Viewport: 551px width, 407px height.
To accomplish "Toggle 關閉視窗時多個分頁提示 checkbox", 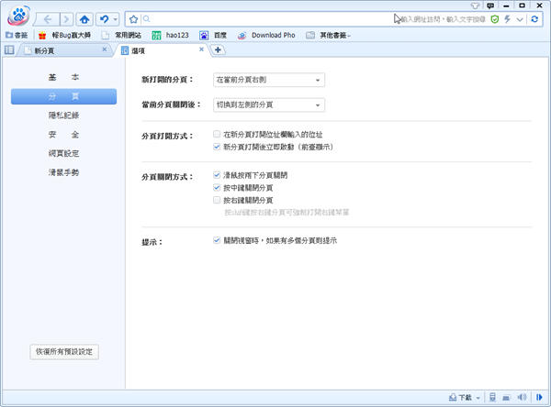I will [x=216, y=240].
